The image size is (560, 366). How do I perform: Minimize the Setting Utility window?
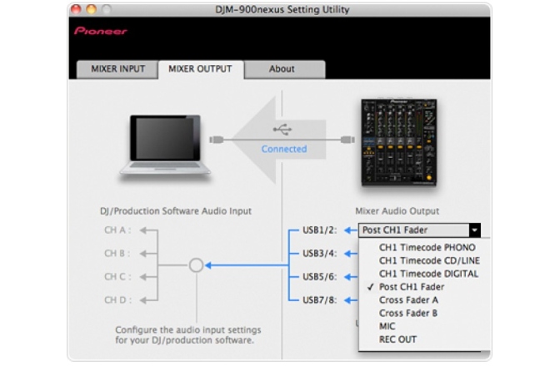pyautogui.click(x=92, y=9)
